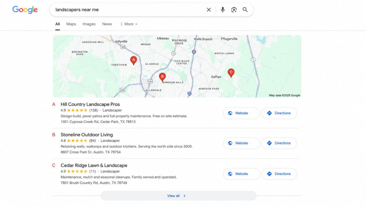Image resolution: width=366 pixels, height=206 pixels.
Task: Click address 1001 Cypress Creek Rd, Cedar Park
Action: coord(98,122)
